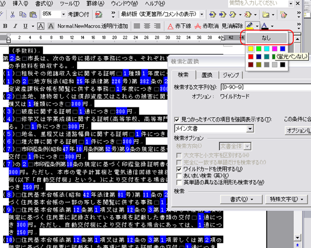
Task: Click the Cut scissors icon
Action: point(12,14)
